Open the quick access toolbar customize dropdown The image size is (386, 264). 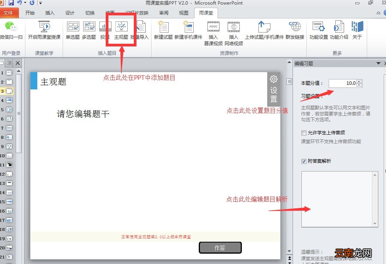pyautogui.click(x=40, y=3)
